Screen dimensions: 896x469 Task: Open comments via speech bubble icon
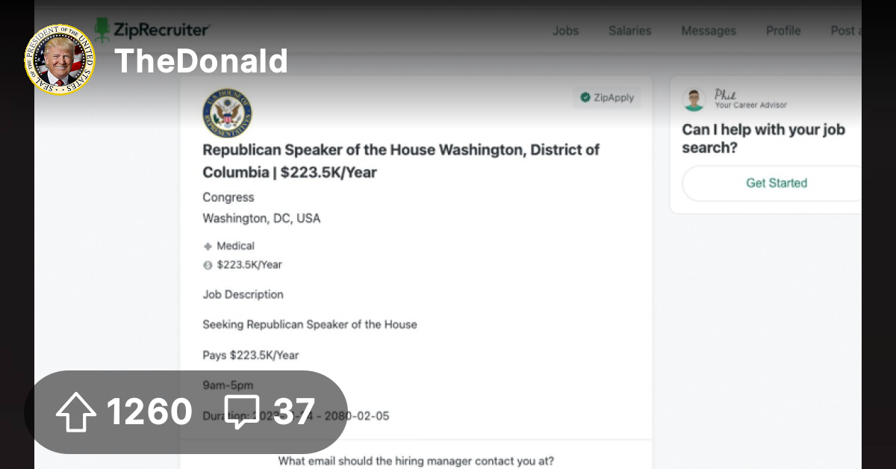(242, 412)
